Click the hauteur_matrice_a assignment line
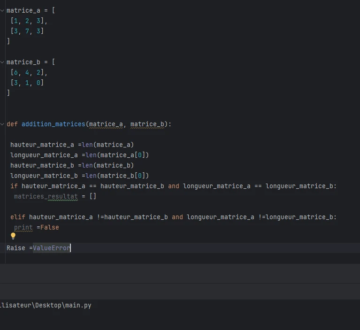 pos(72,145)
